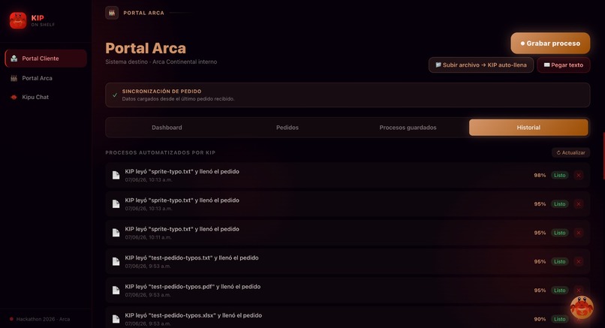Click Listo badge on test-pedido-typos.txt row

[560, 262]
